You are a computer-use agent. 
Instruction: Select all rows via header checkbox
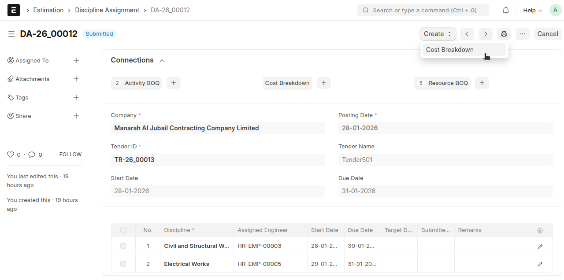pyautogui.click(x=123, y=230)
